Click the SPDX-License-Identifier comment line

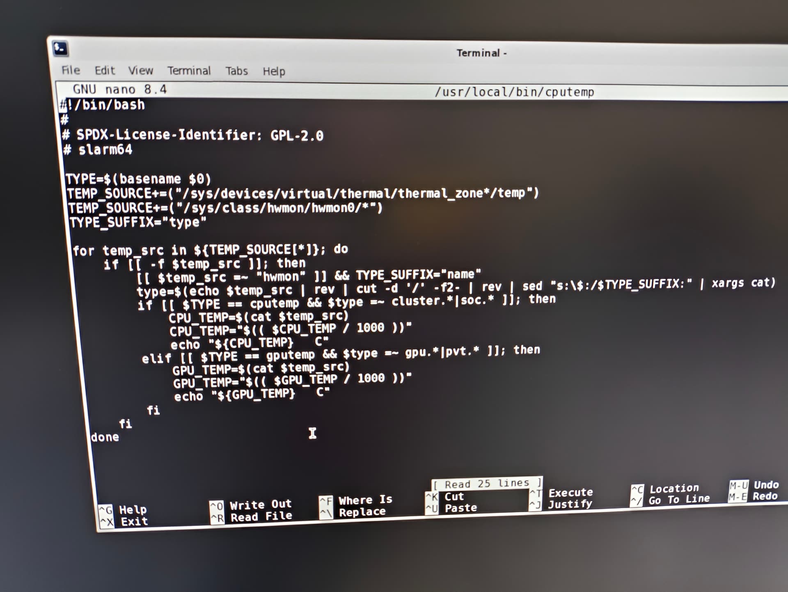192,135
